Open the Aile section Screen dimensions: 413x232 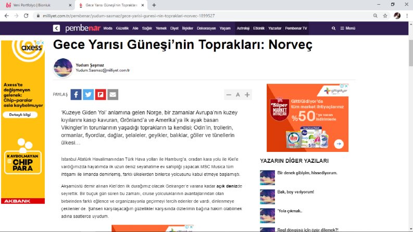[x=135, y=28]
